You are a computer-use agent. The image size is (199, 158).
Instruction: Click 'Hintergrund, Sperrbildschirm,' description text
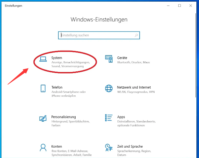[70, 121]
